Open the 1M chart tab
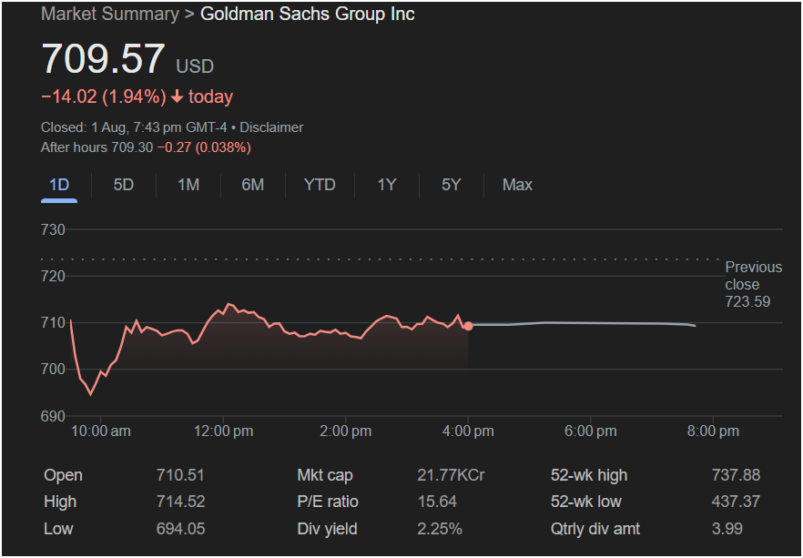Viewport: 803px width, 558px height. 188,185
